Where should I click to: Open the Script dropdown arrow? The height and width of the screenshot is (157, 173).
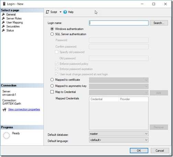[60, 12]
